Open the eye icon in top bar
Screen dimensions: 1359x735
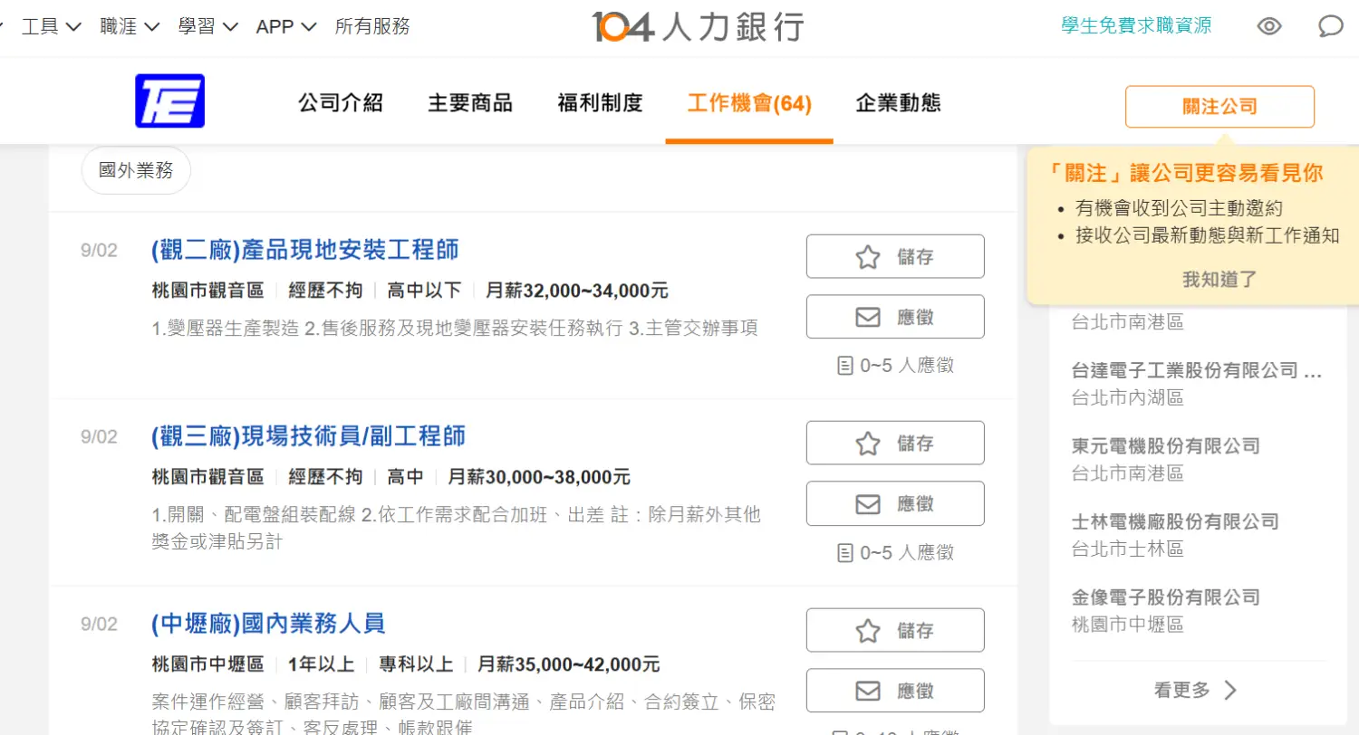[1269, 26]
